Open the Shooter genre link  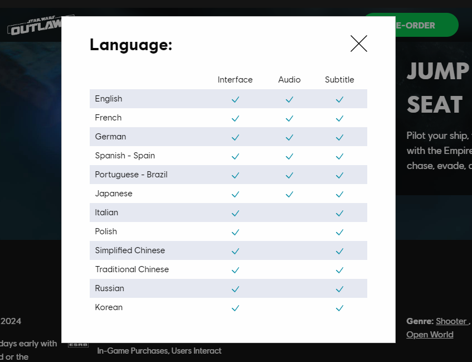(451, 321)
